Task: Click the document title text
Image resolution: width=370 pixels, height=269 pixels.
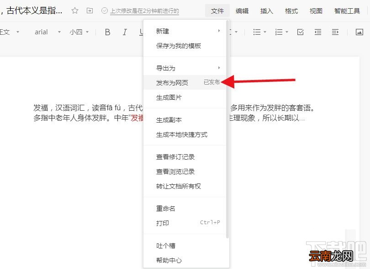Action: pos(32,11)
